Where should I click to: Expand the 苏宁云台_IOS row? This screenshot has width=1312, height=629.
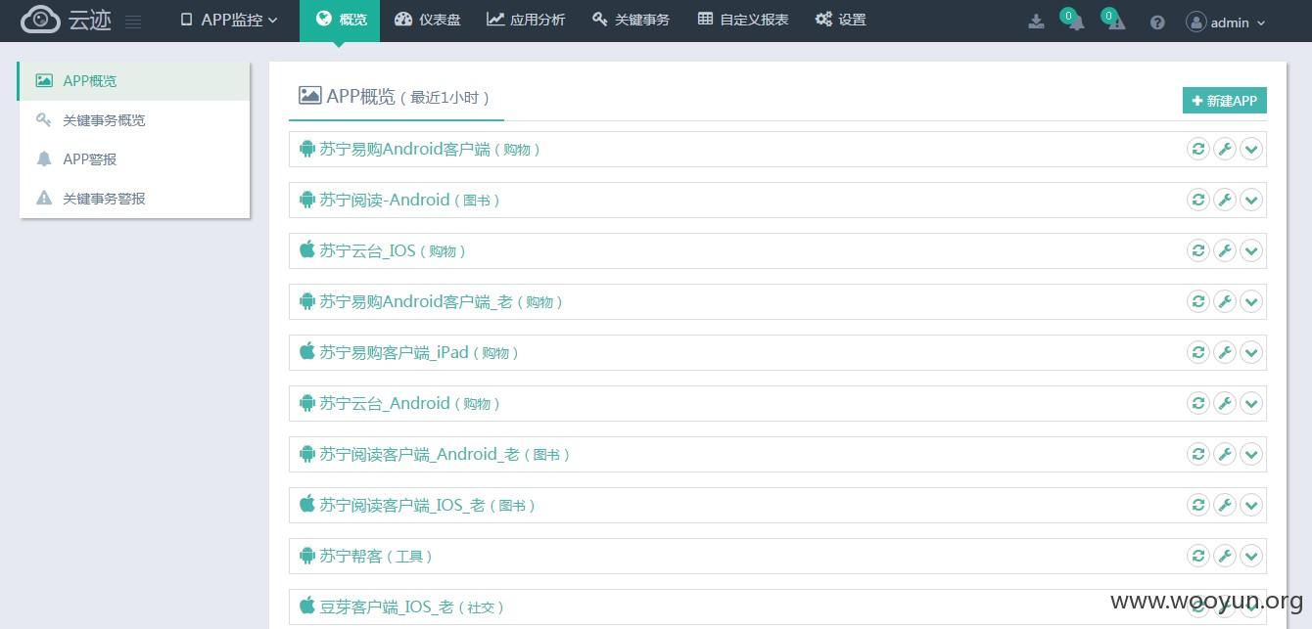[1250, 250]
